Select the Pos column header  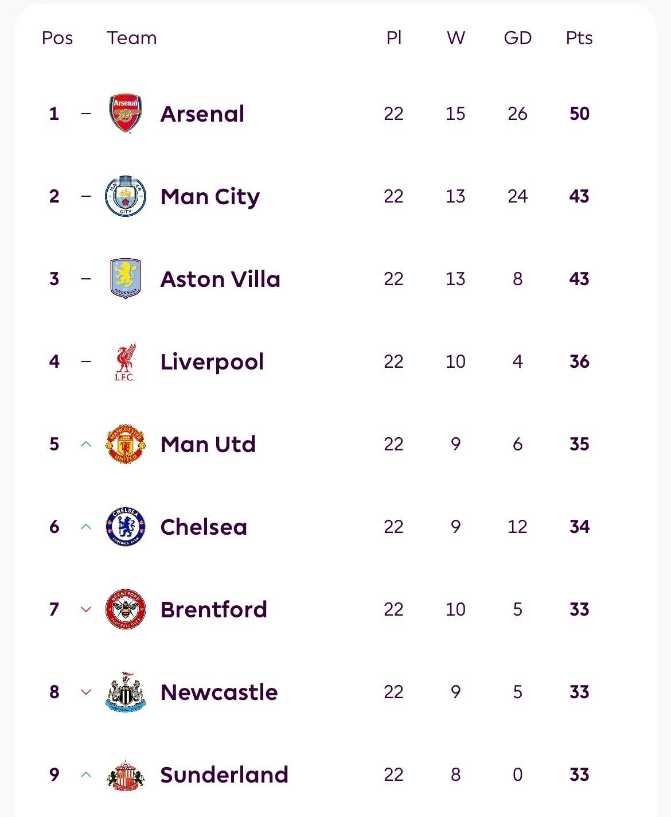point(57,38)
